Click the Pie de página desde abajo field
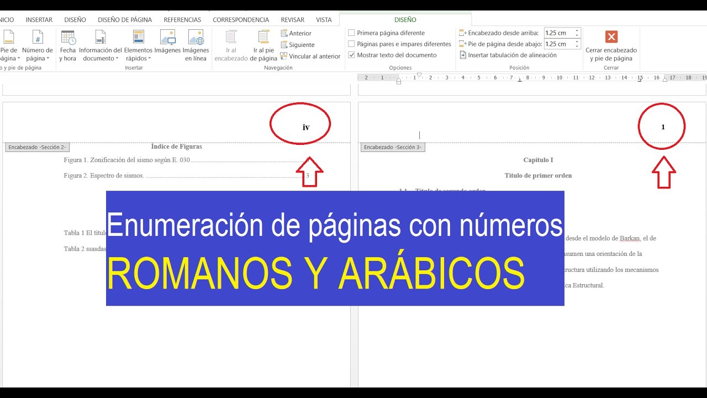Screen dimensions: 707x398 pyautogui.click(x=559, y=44)
